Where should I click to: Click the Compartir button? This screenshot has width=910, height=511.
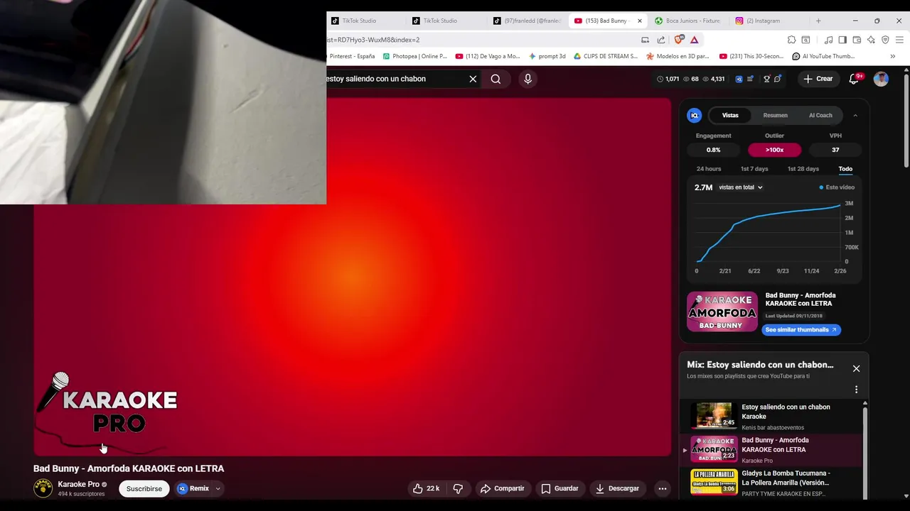[x=503, y=488]
